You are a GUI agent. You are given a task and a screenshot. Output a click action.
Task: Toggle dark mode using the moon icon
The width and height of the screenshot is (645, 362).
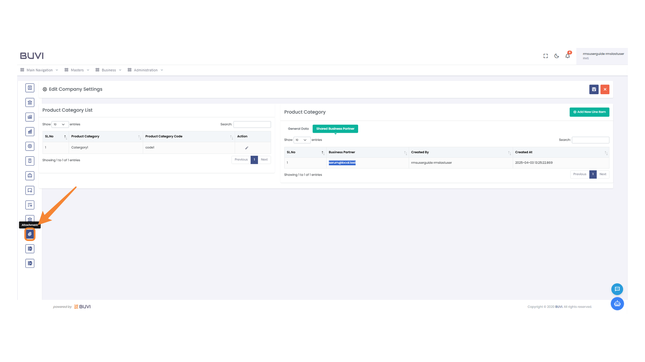(x=556, y=56)
